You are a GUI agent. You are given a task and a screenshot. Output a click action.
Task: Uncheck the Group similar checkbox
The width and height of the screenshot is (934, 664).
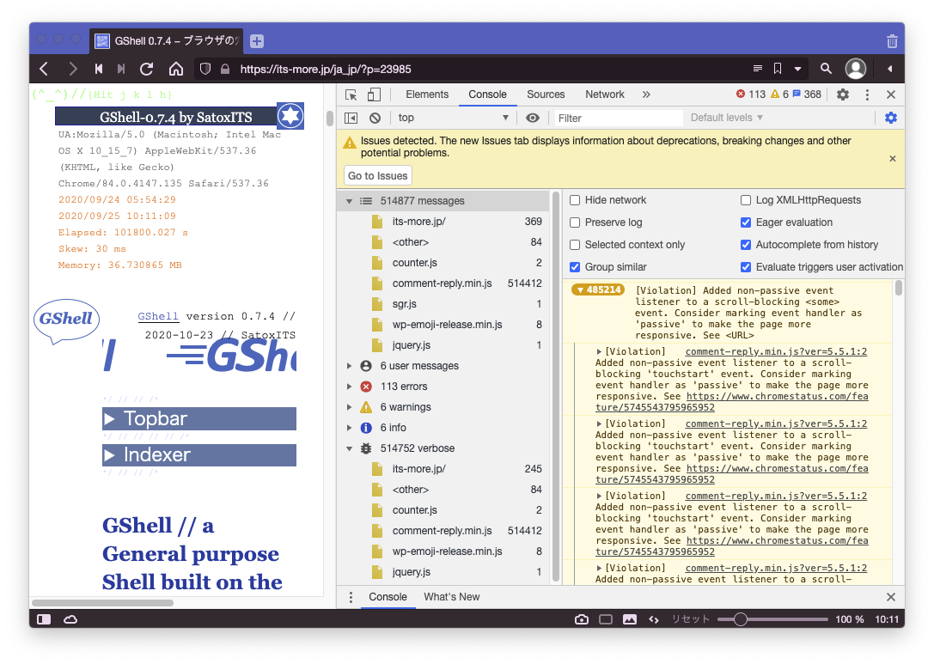point(576,267)
